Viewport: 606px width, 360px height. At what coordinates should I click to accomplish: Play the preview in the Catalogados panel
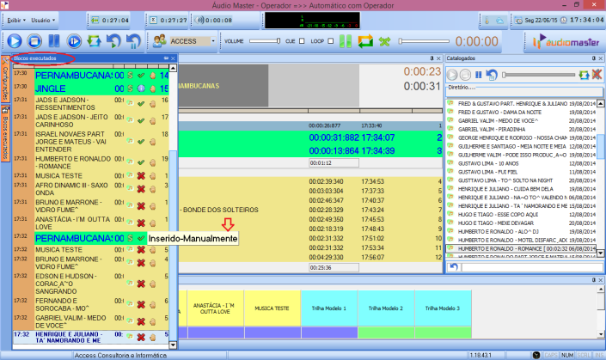tap(452, 75)
